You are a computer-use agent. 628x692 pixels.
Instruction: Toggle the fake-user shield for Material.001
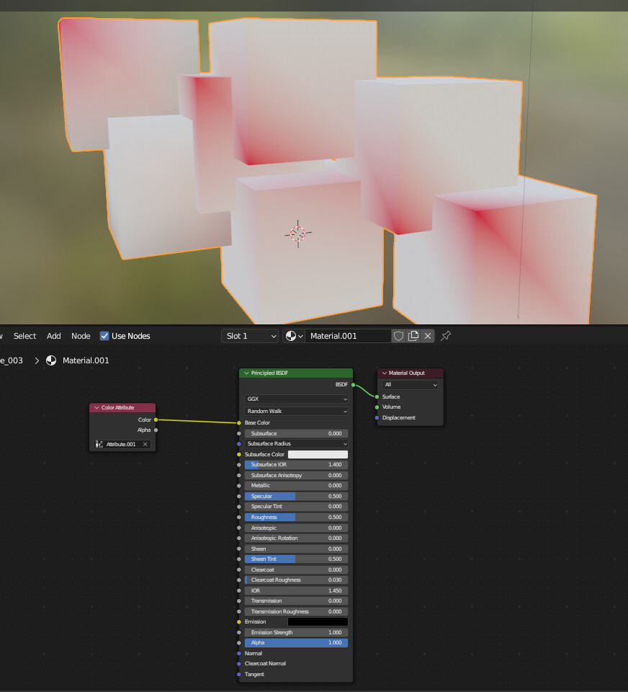coord(398,335)
